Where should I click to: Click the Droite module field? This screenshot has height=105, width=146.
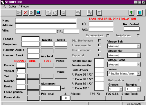[x=21, y=87]
